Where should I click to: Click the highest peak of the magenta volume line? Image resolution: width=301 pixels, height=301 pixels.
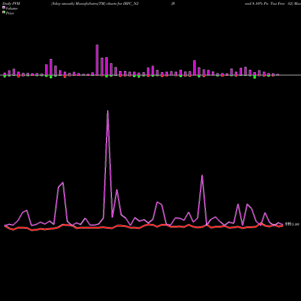click(108, 111)
